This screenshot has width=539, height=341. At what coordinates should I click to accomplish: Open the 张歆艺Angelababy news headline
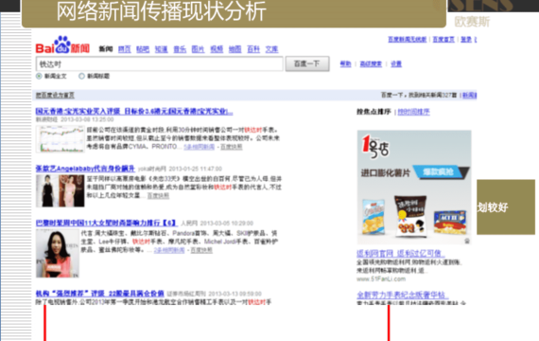click(x=85, y=169)
